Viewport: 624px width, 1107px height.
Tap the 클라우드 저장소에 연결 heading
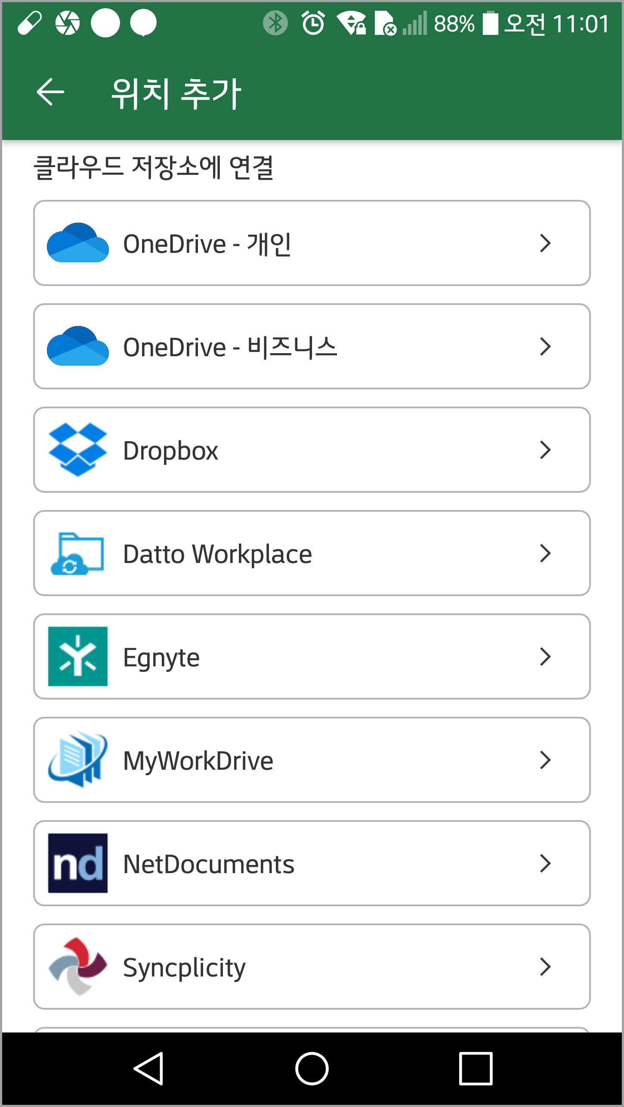pyautogui.click(x=154, y=168)
